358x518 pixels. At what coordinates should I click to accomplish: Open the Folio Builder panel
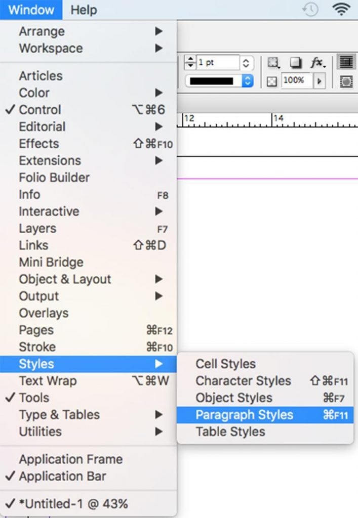coord(54,177)
